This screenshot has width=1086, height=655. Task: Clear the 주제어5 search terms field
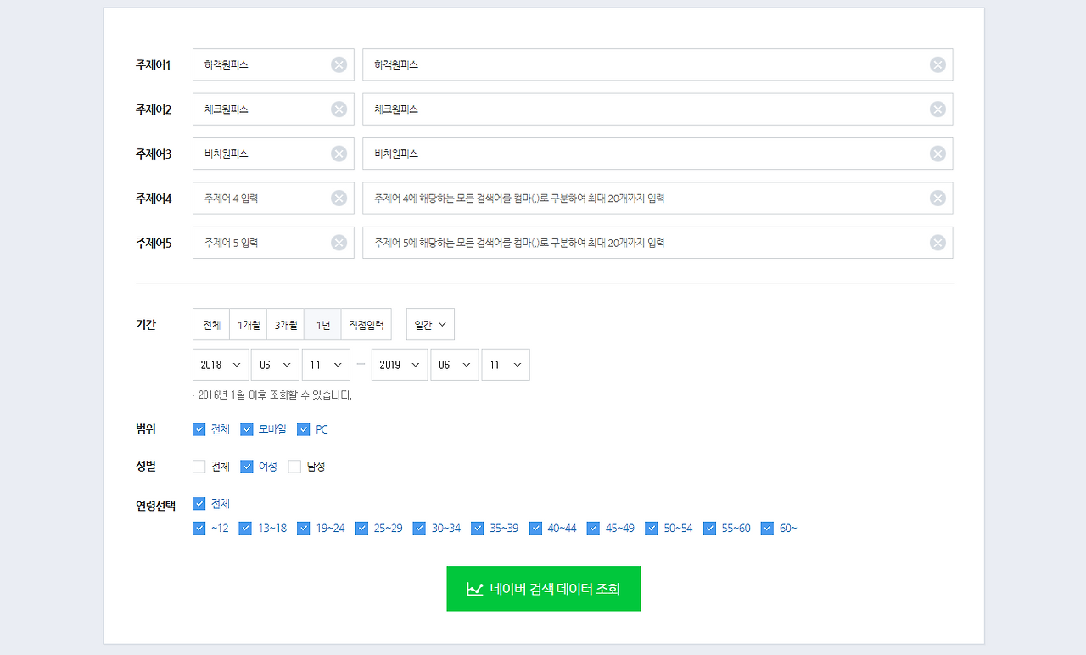point(938,243)
